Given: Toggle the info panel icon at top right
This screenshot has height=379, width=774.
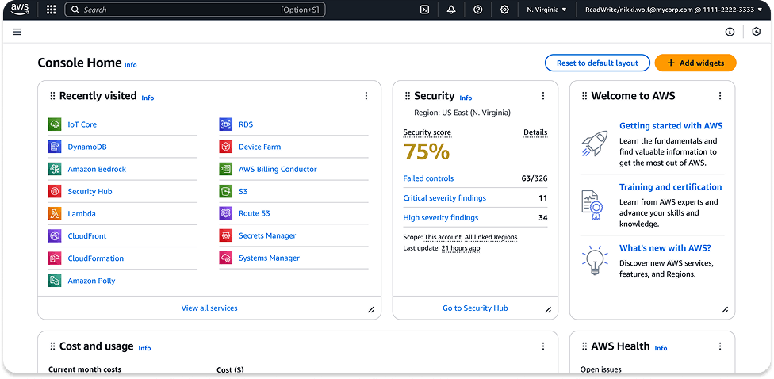Looking at the screenshot, I should (730, 32).
